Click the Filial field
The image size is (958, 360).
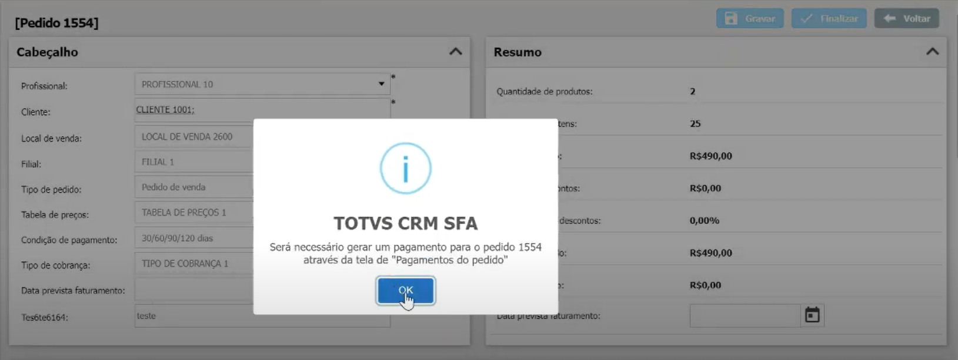pos(195,162)
